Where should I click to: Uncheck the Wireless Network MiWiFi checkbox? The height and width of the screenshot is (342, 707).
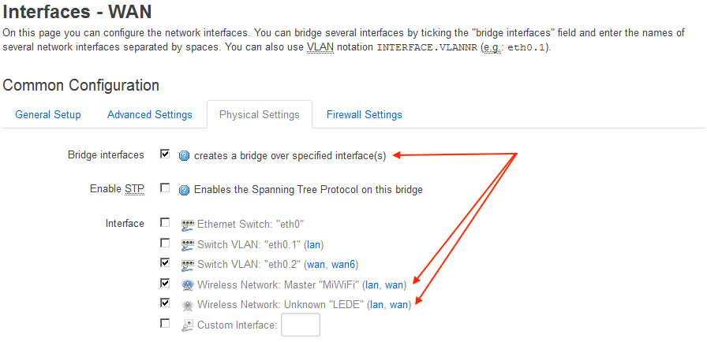(165, 283)
